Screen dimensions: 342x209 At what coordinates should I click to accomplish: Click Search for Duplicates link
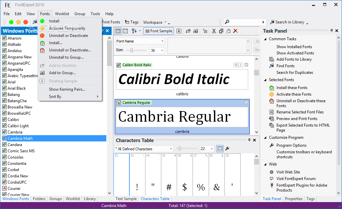[295, 73]
